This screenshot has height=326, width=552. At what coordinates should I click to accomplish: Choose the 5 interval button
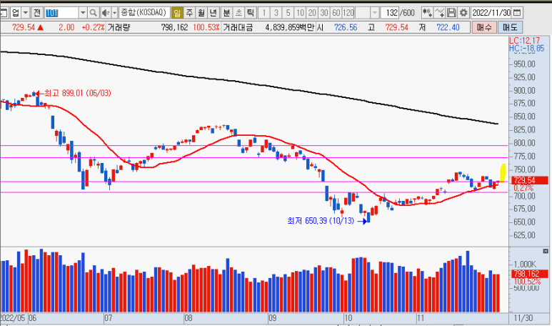[288, 14]
